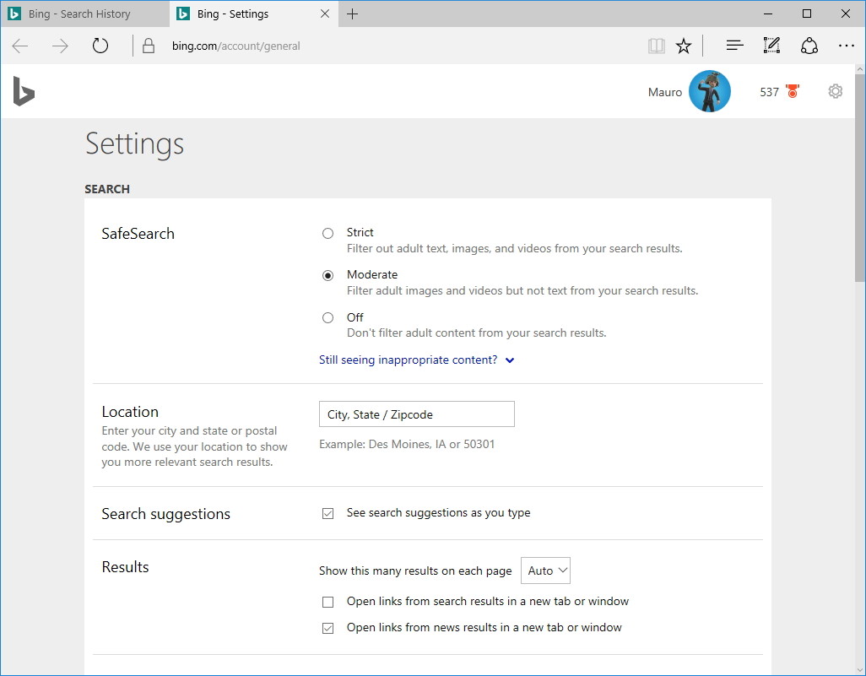
Task: Click the Mauro profile avatar
Action: (710, 91)
